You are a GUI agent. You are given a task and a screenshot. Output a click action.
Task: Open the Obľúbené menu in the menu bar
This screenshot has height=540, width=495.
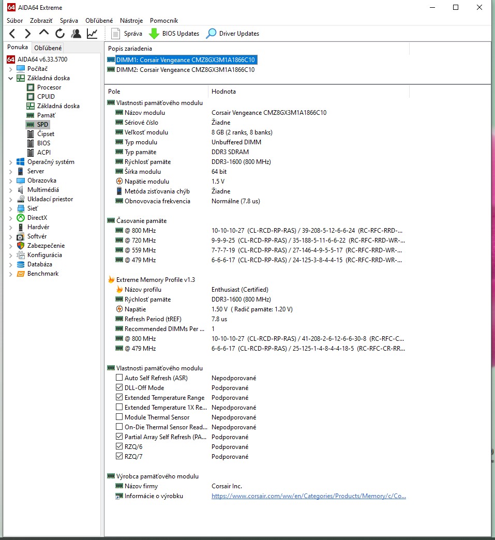pos(99,20)
